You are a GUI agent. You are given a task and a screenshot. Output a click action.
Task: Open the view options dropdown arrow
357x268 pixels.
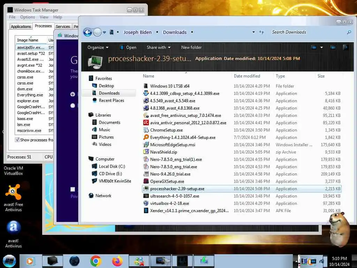[321, 47]
